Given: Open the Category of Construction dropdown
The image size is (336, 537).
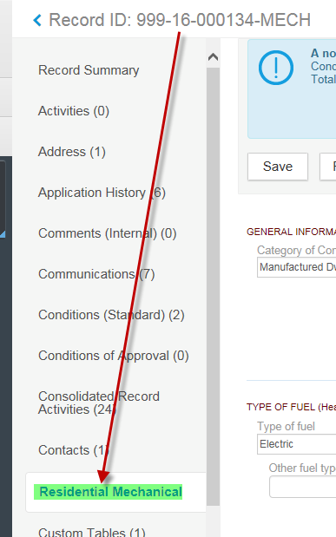Looking at the screenshot, I should (x=297, y=267).
